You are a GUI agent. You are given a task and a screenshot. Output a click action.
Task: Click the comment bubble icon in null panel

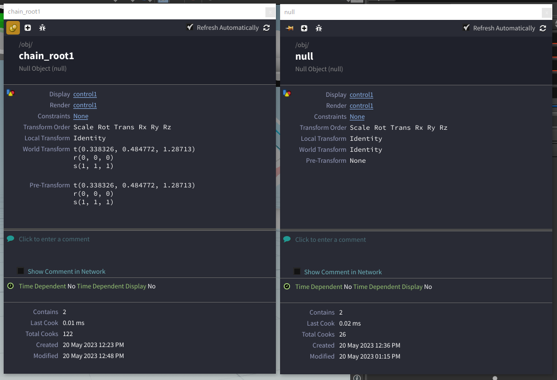pyautogui.click(x=287, y=238)
